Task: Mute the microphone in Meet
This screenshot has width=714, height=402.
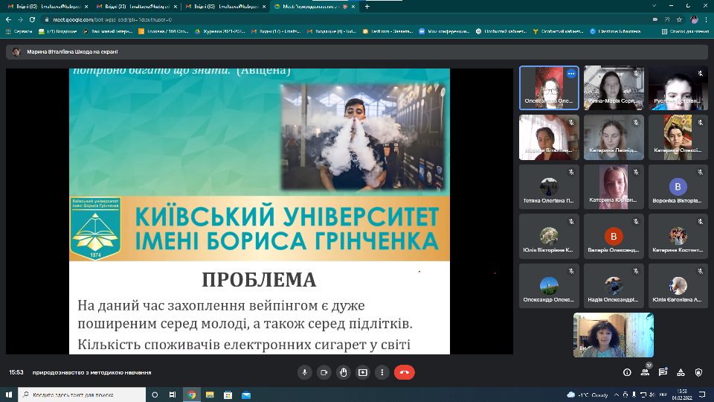Action: click(x=303, y=372)
